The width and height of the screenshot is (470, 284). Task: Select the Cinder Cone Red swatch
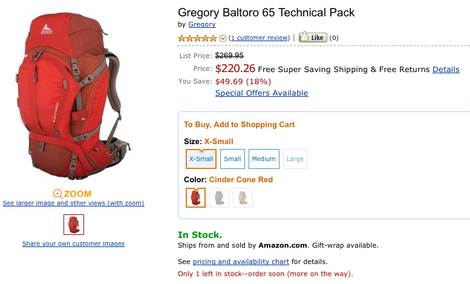(195, 198)
